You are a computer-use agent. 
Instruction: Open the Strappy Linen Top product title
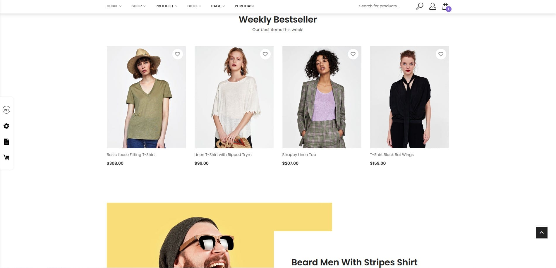click(x=299, y=155)
